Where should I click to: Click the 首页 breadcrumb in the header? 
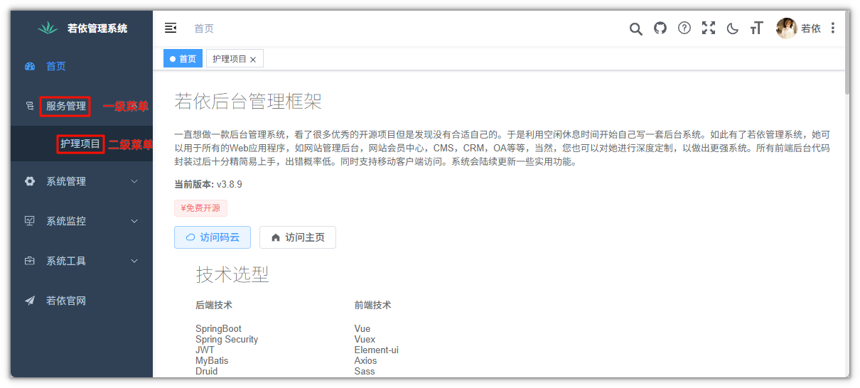[204, 28]
